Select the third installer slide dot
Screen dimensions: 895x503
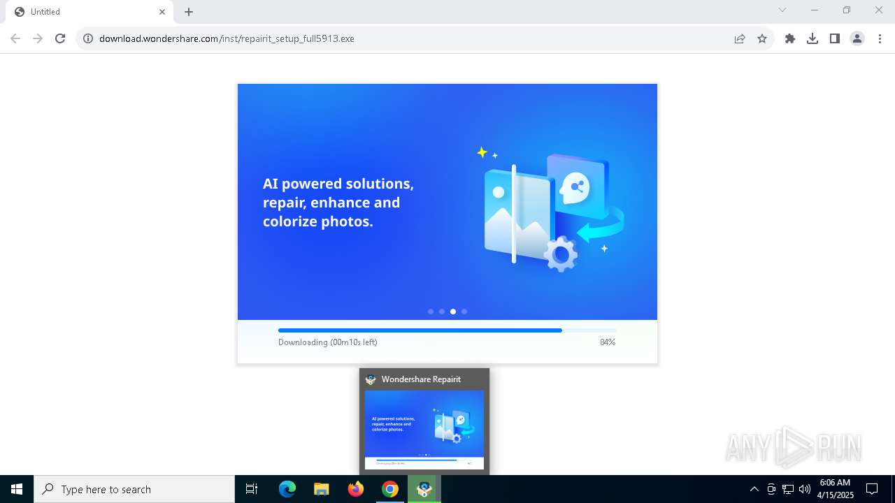pyautogui.click(x=453, y=312)
